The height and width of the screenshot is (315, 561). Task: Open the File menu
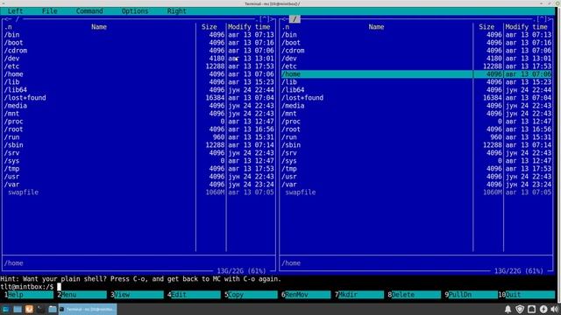(x=49, y=11)
